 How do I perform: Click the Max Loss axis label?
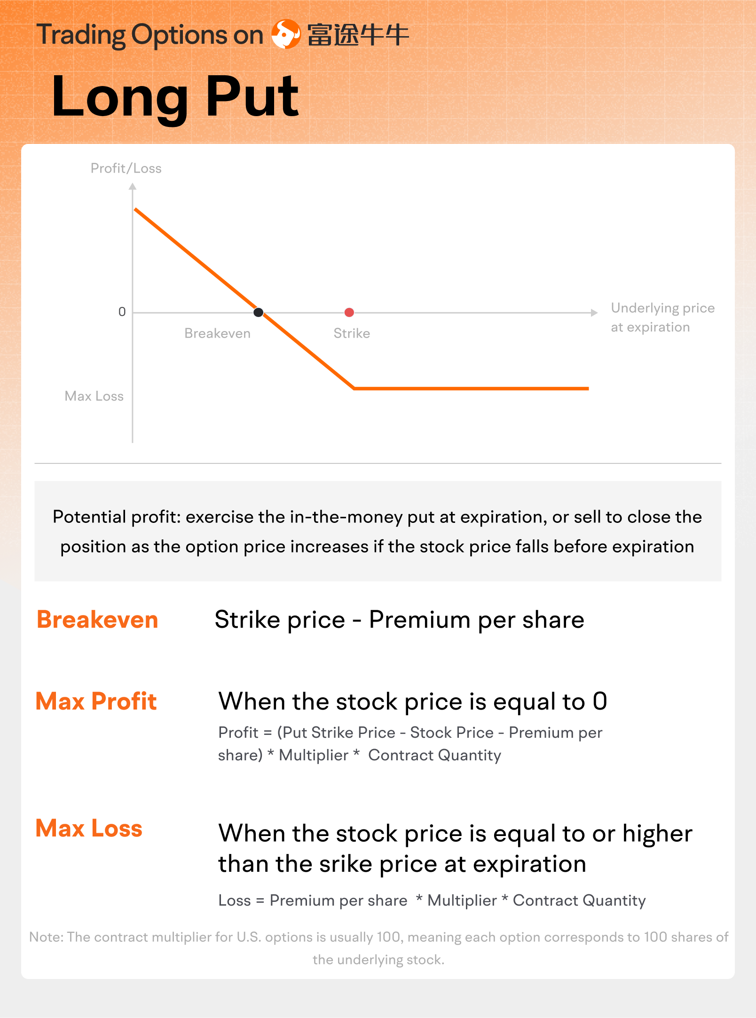point(94,396)
